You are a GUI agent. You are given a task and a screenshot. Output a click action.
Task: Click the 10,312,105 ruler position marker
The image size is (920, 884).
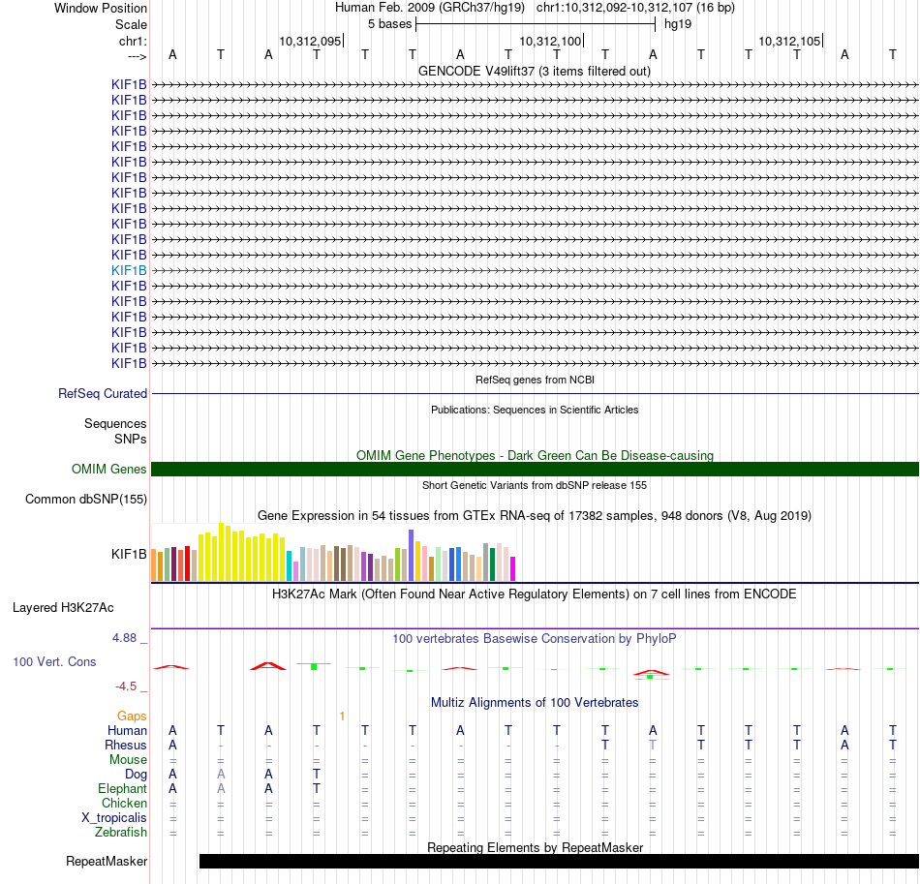(789, 41)
